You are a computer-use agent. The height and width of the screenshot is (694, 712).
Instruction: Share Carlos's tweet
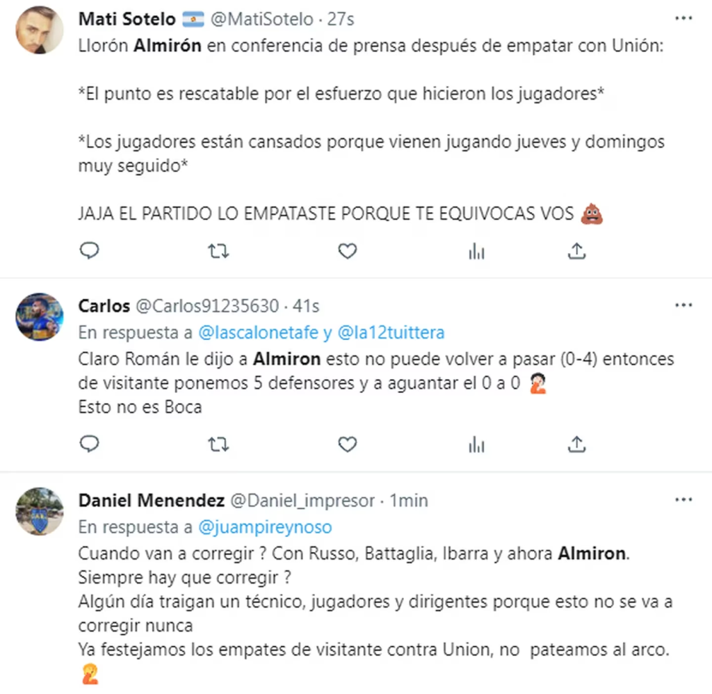(576, 444)
